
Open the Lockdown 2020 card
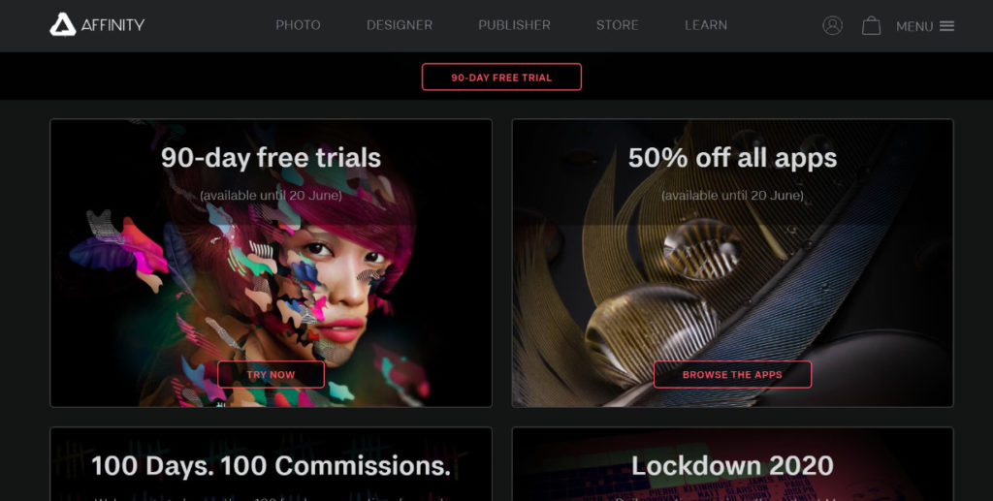(x=733, y=464)
